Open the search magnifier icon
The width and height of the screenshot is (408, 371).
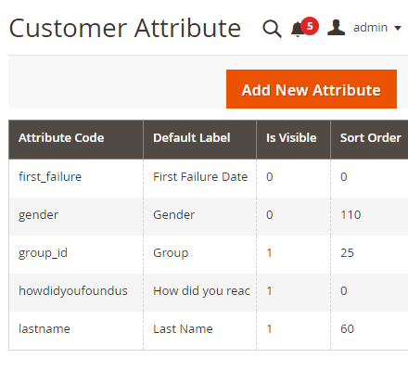click(272, 29)
